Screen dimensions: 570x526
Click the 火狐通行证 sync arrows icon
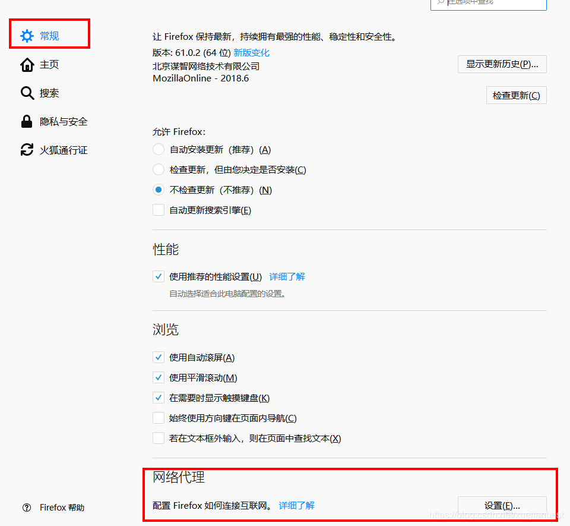[27, 150]
